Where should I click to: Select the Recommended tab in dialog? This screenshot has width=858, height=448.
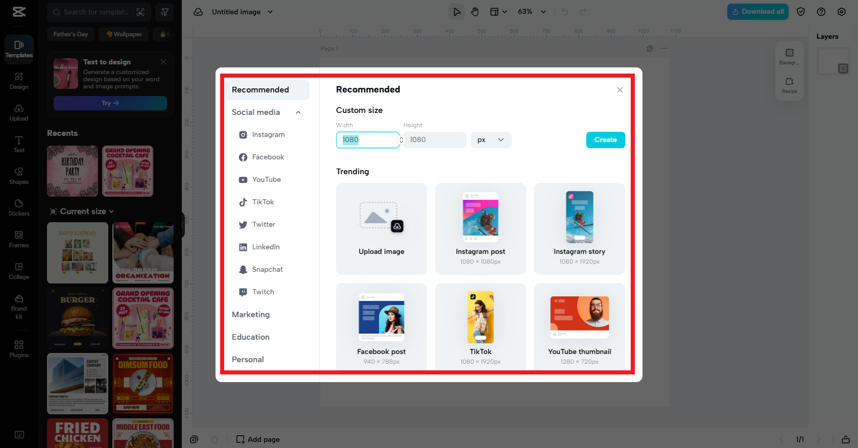(268, 90)
